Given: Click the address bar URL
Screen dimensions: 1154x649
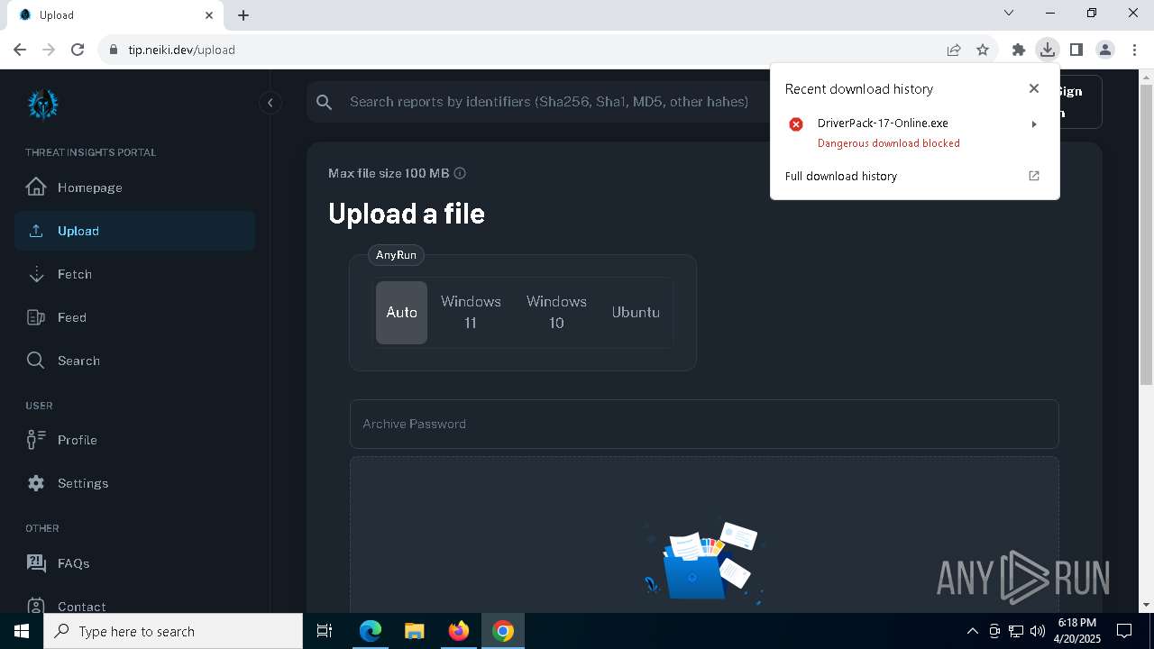Looking at the screenshot, I should click(x=181, y=50).
